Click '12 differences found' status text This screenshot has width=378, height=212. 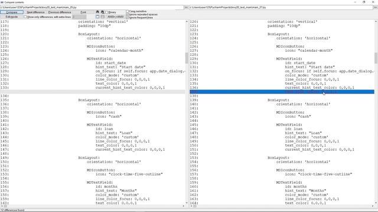[12, 210]
